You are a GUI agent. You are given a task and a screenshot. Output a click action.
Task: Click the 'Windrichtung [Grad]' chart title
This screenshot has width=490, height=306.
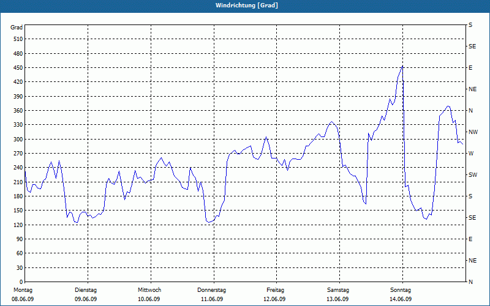pyautogui.click(x=247, y=6)
